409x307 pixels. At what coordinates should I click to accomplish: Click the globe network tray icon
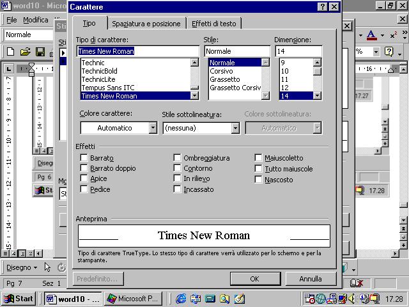[x=321, y=299]
